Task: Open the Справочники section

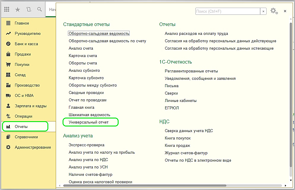Action: pyautogui.click(x=26, y=137)
